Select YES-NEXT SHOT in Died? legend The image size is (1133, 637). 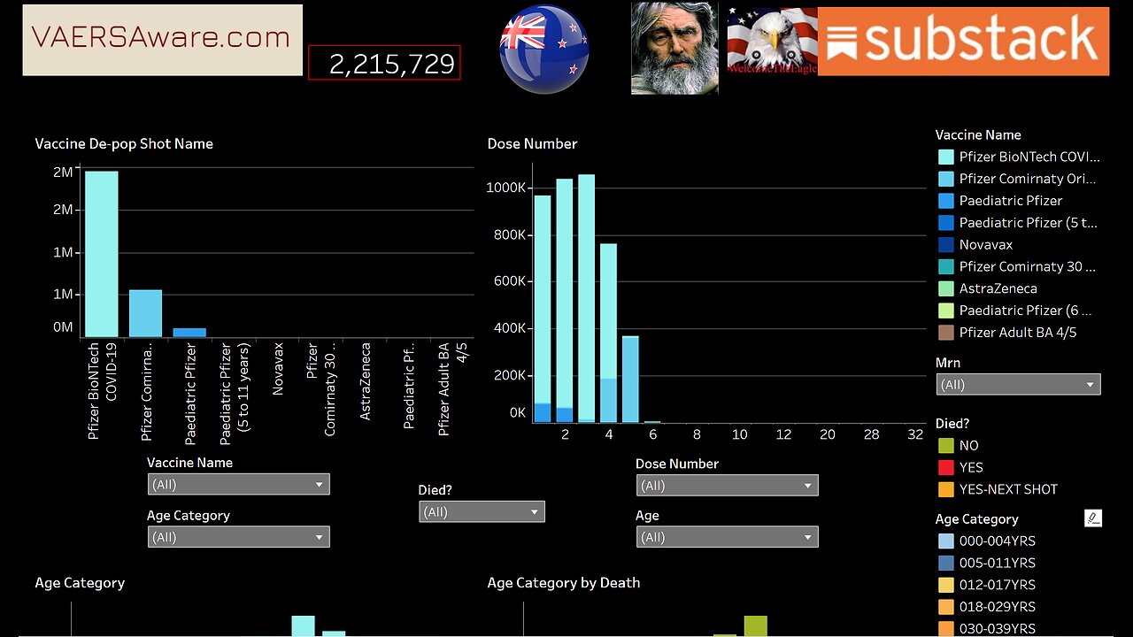pos(998,489)
